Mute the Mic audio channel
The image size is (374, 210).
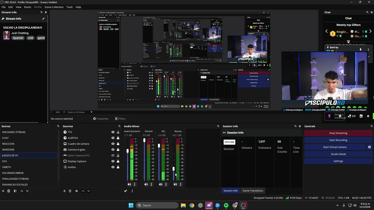[161, 184]
